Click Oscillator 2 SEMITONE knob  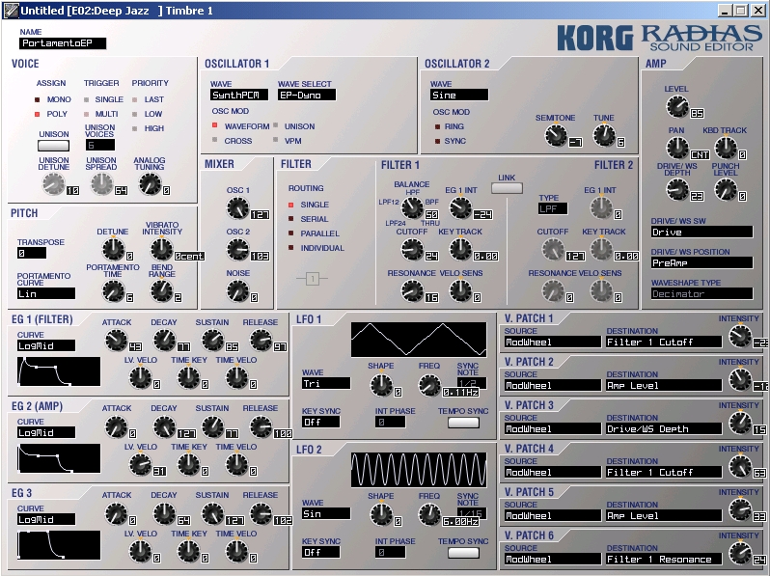point(556,135)
